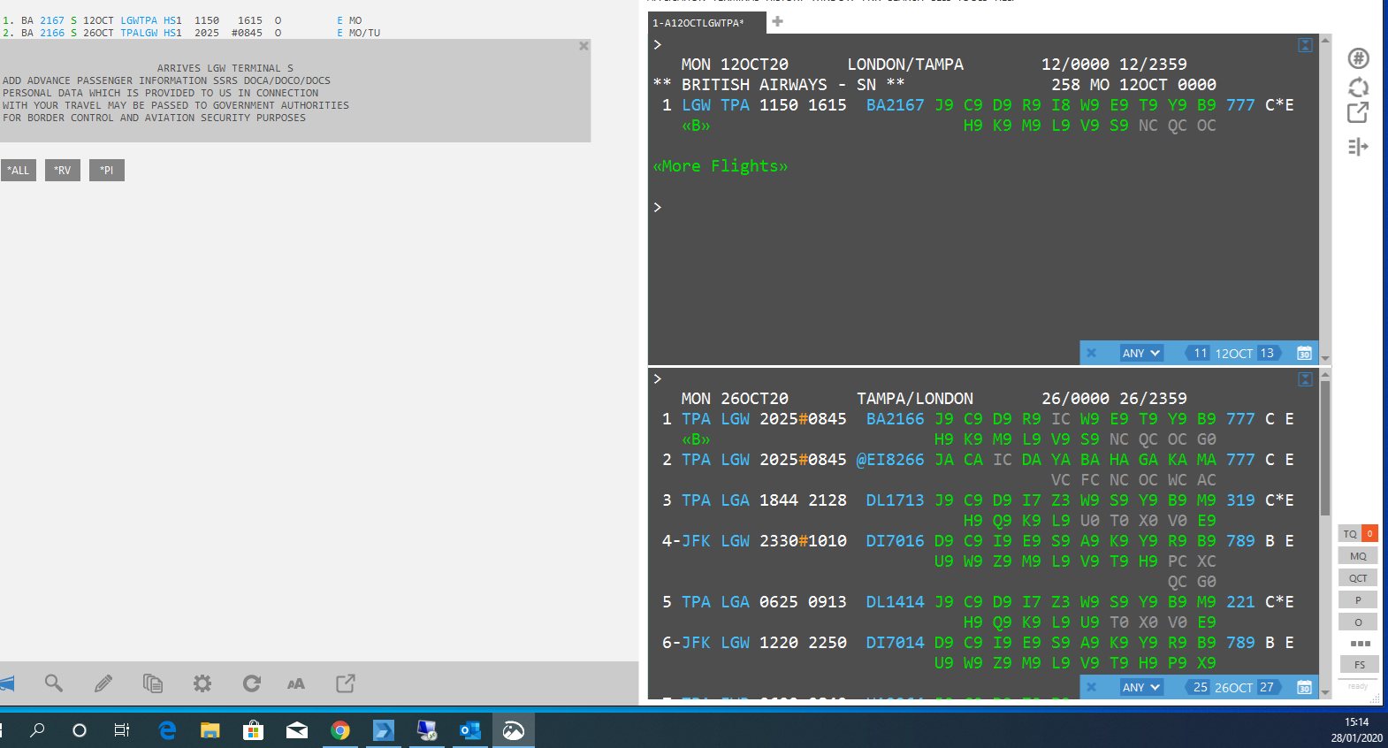Click flight number BA2166 in Tampa/London availability
Image resolution: width=1388 pixels, height=748 pixels.
coord(895,419)
